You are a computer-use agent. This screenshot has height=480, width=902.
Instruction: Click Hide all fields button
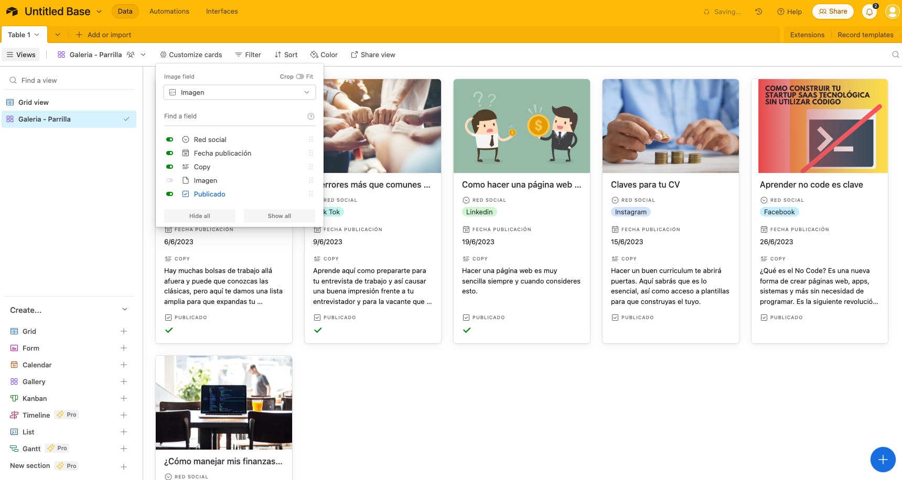[199, 216]
